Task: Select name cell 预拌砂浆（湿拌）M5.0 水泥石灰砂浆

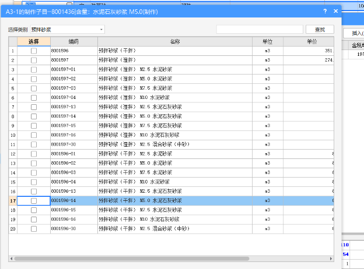Action: click(x=175, y=116)
